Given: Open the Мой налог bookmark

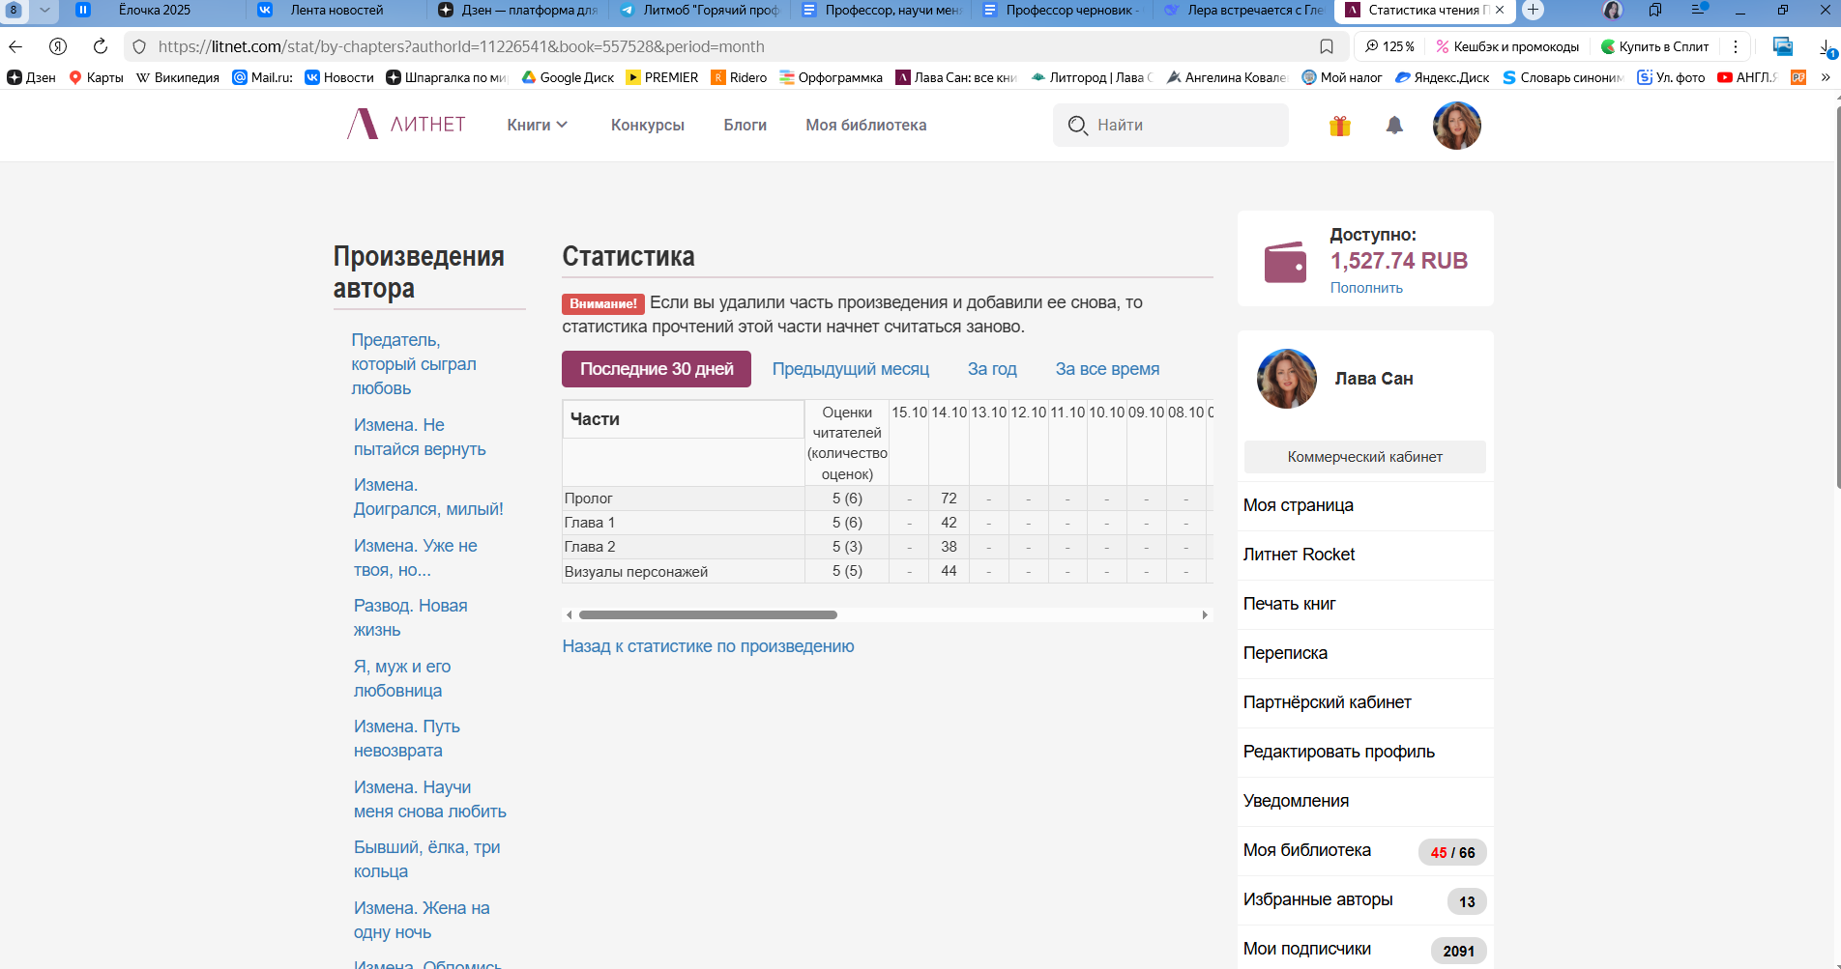Looking at the screenshot, I should [x=1341, y=77].
